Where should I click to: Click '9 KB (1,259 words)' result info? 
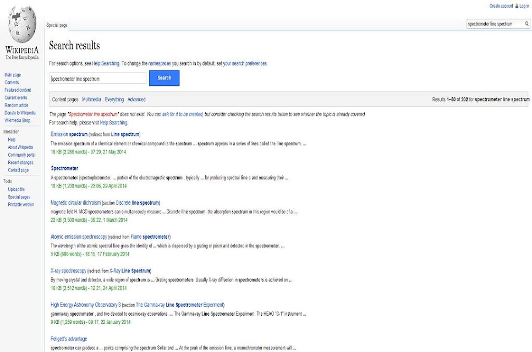(68, 322)
